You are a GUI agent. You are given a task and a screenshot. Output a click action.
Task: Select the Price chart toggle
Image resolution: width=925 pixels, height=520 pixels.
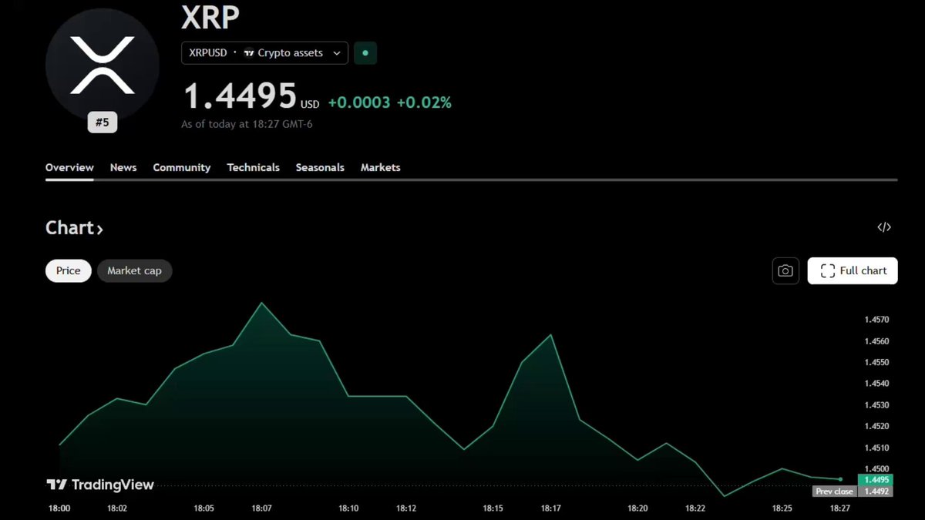[69, 271]
